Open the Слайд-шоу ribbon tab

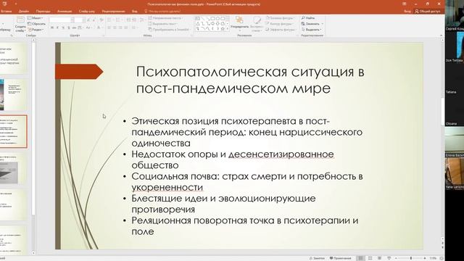tap(87, 12)
